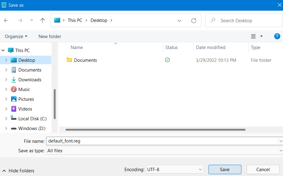Expand the Pictures tree node
This screenshot has width=283, height=176.
6,99
